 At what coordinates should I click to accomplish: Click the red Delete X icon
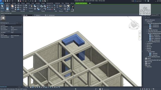tap(52, 9)
